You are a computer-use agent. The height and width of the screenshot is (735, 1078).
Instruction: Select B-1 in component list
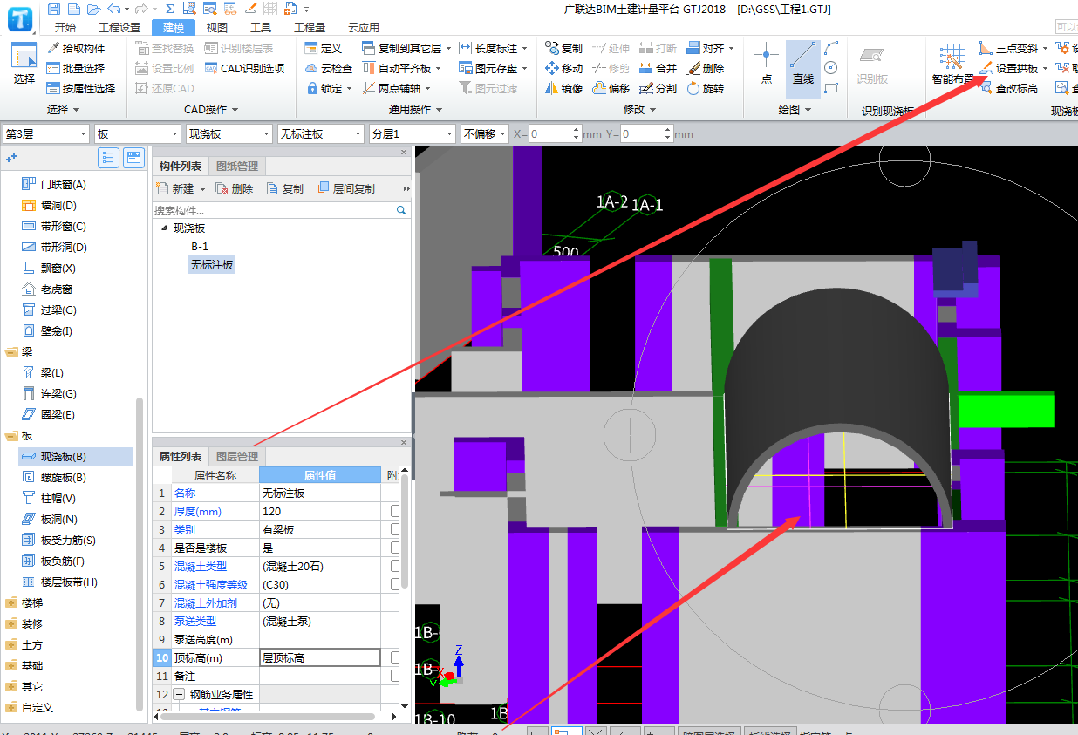[x=200, y=247]
